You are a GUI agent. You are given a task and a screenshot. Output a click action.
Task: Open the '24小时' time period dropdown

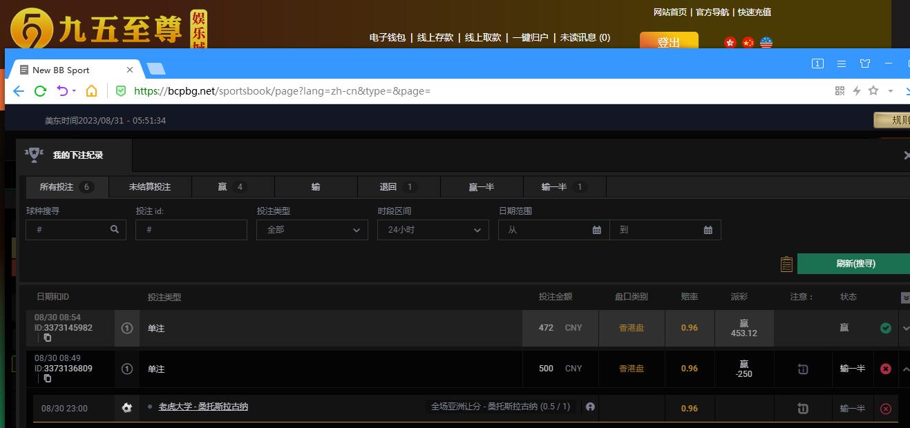click(433, 230)
